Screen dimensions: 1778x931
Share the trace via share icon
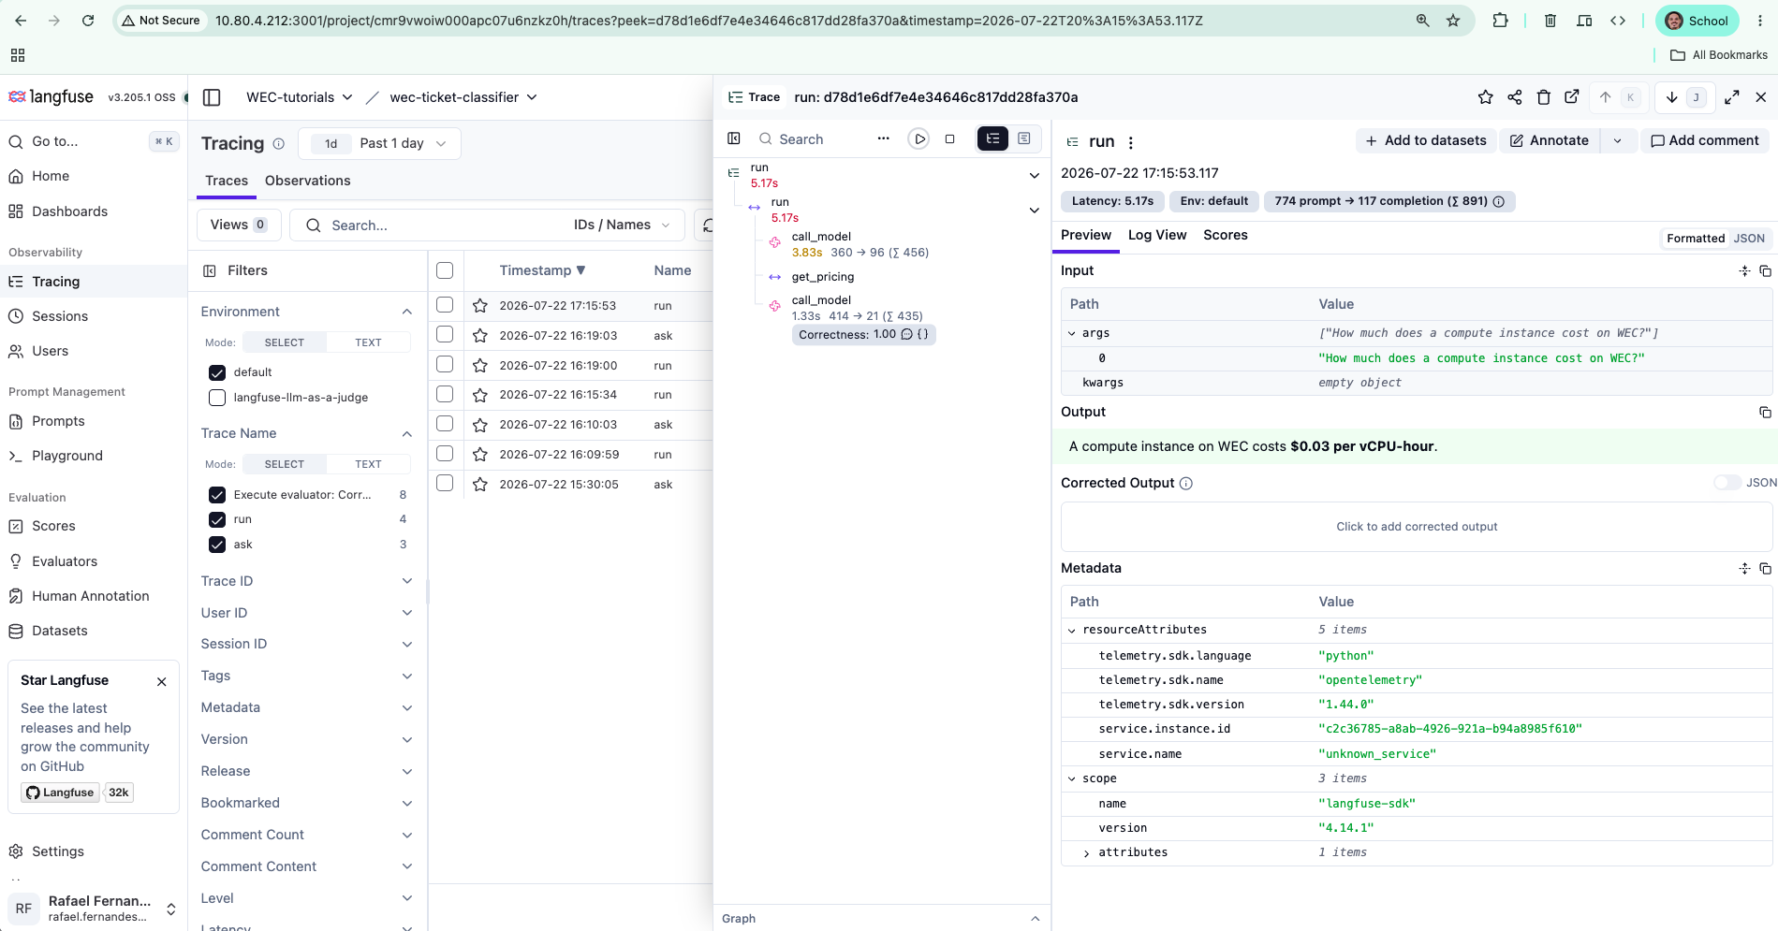(x=1515, y=97)
